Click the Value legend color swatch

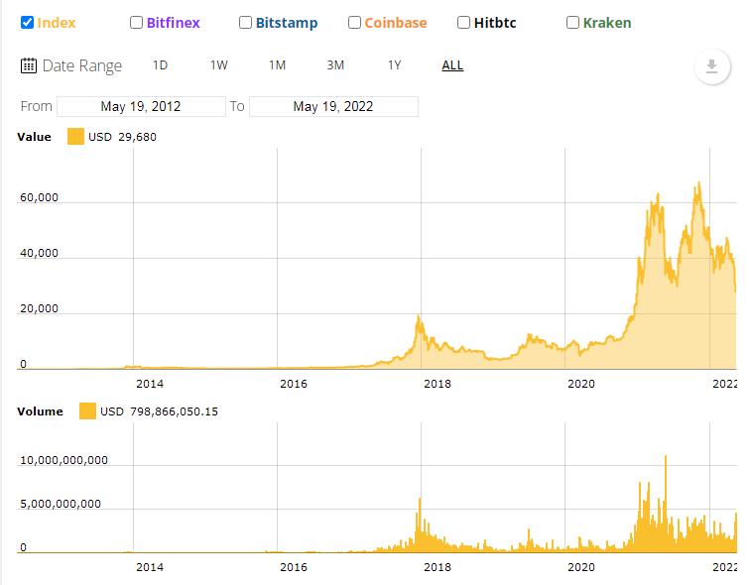click(75, 137)
